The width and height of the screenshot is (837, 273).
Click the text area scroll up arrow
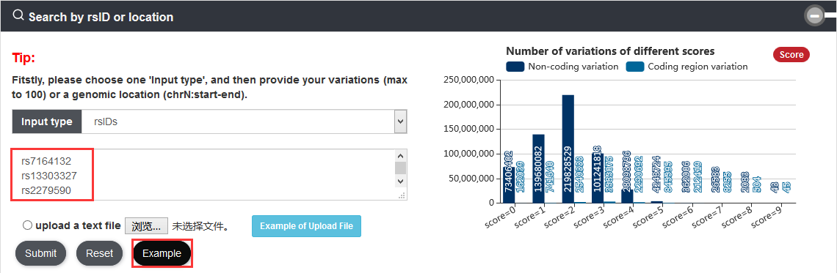pos(400,155)
